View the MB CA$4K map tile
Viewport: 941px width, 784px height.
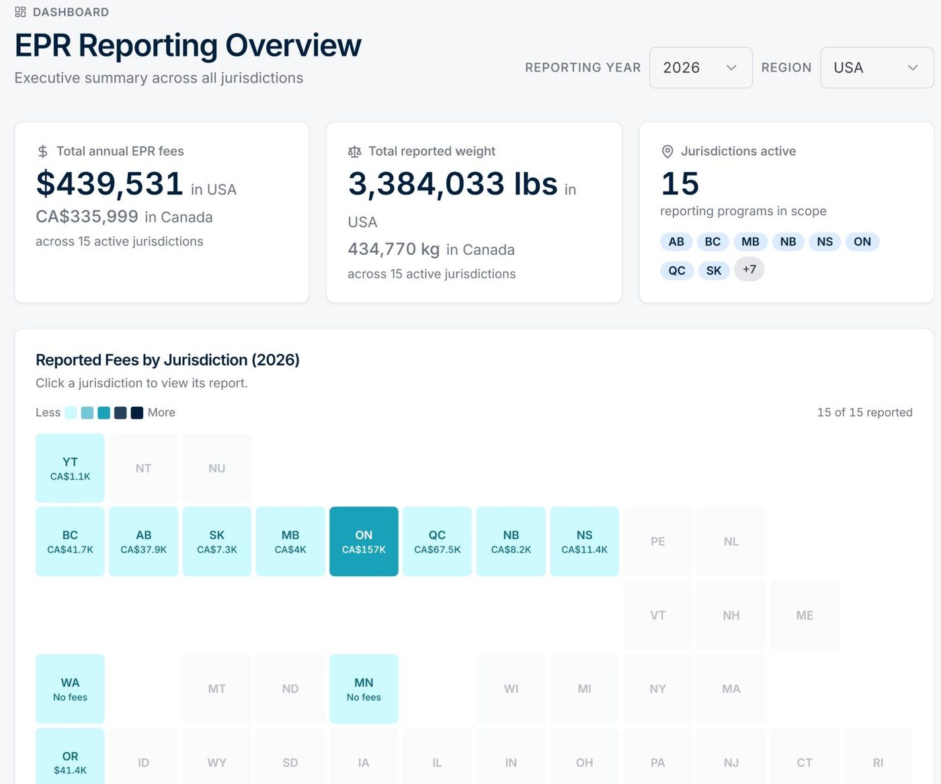pyautogui.click(x=290, y=541)
